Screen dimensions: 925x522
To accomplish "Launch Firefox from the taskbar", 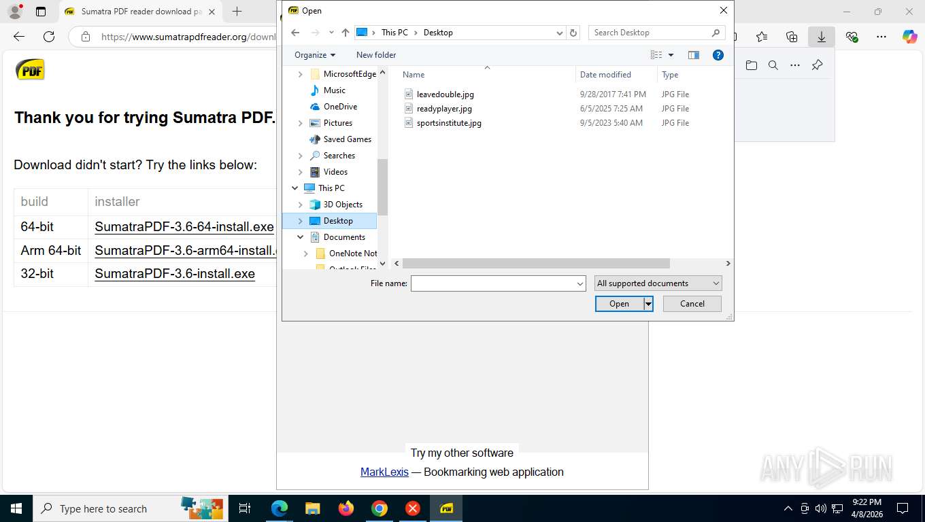I will (x=346, y=508).
